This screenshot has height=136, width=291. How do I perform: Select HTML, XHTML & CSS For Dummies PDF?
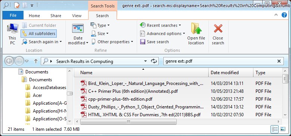[145, 115]
